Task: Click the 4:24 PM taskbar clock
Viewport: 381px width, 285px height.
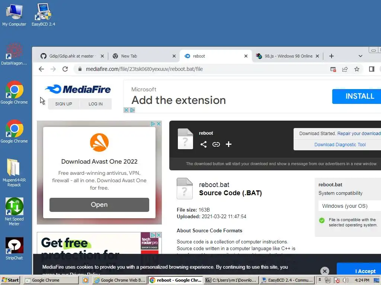Action: (x=362, y=280)
